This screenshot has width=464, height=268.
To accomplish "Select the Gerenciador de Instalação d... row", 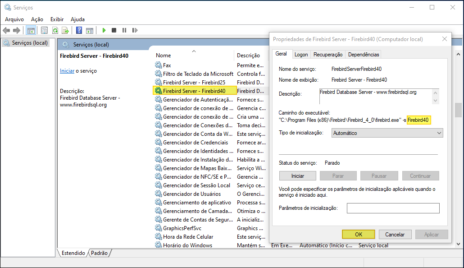I will point(210,160).
